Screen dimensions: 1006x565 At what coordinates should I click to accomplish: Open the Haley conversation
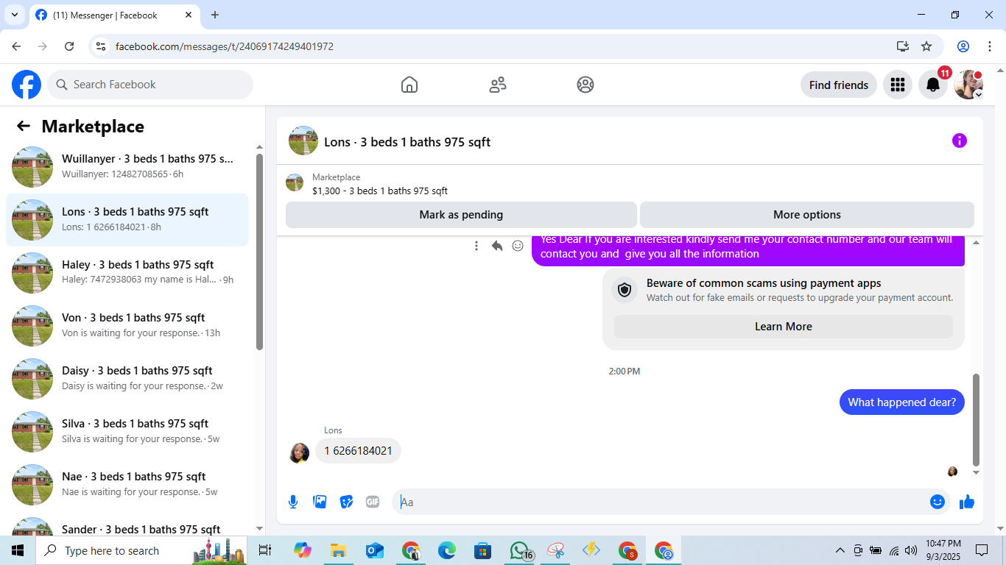tap(127, 273)
